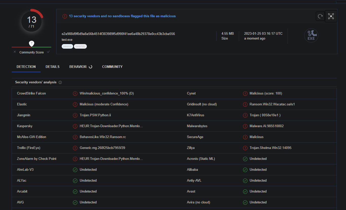Click Trojan ( 0058e10e1 ) result
The width and height of the screenshot is (346, 210).
pos(265,115)
